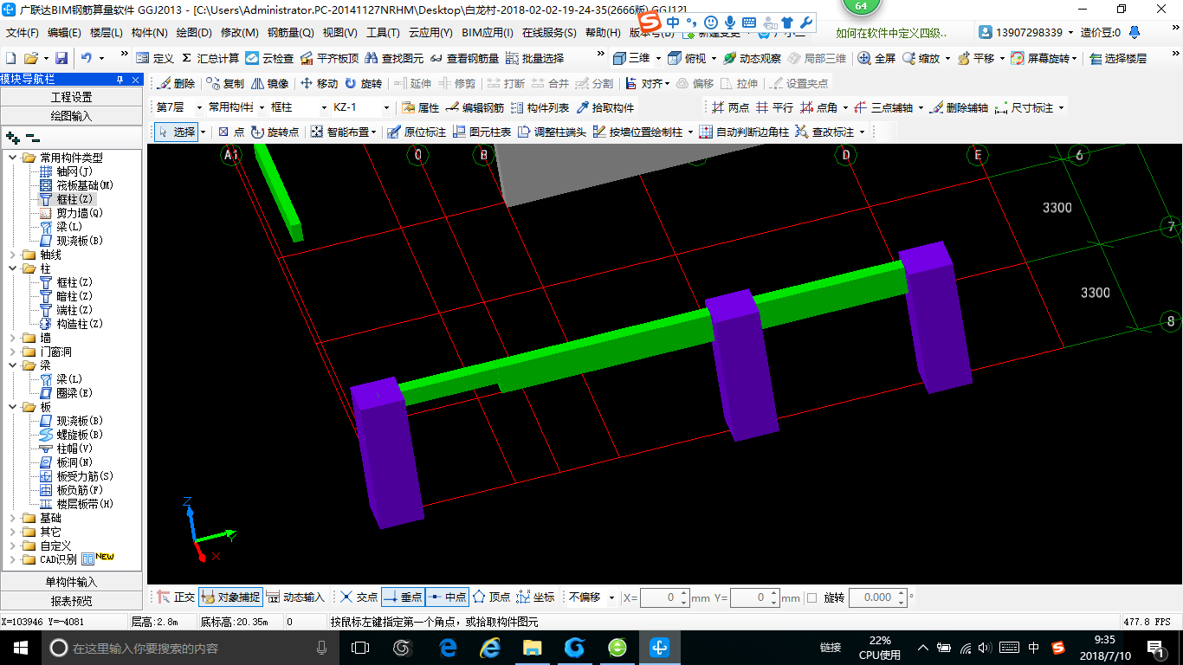Screen dimensions: 1183x665
Task: Open the 钢筋量(Q) menu
Action: [290, 33]
